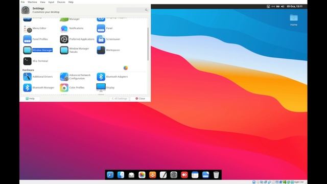
Task: Open Xfce Terminal settings
Action: pos(36,61)
